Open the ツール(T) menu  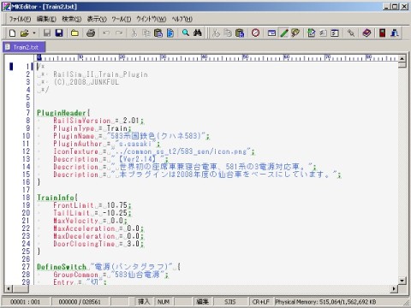[122, 19]
